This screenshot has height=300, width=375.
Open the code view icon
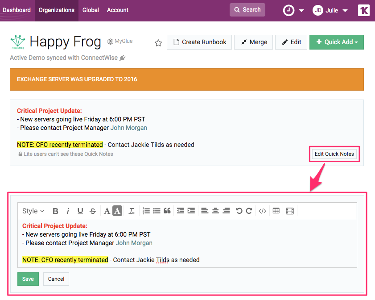pyautogui.click(x=263, y=211)
